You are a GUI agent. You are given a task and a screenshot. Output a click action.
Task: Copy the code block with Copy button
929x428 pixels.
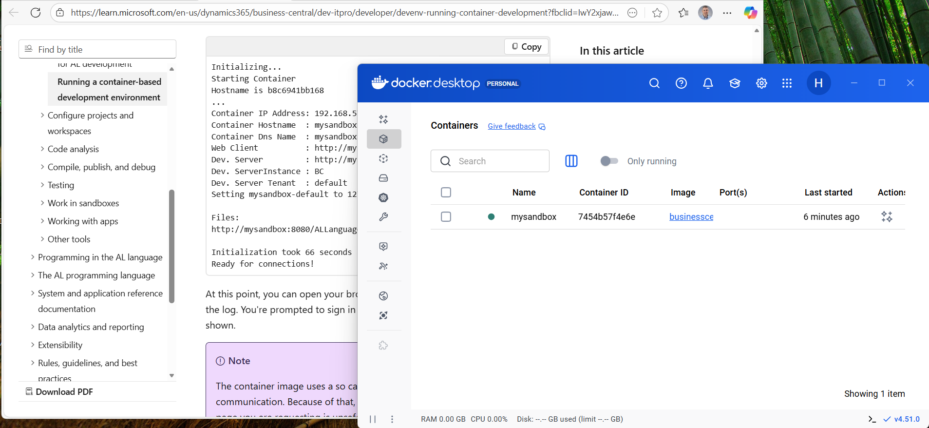pos(527,46)
